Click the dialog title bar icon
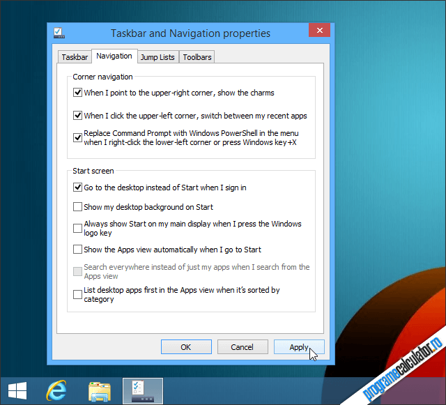Screen dimensions: 446x405 pyautogui.click(x=59, y=33)
